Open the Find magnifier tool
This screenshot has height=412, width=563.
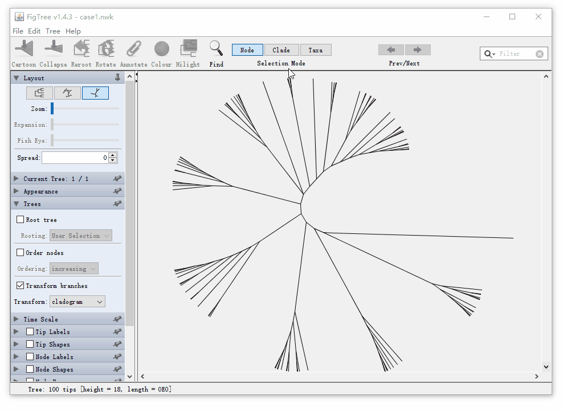[x=216, y=48]
